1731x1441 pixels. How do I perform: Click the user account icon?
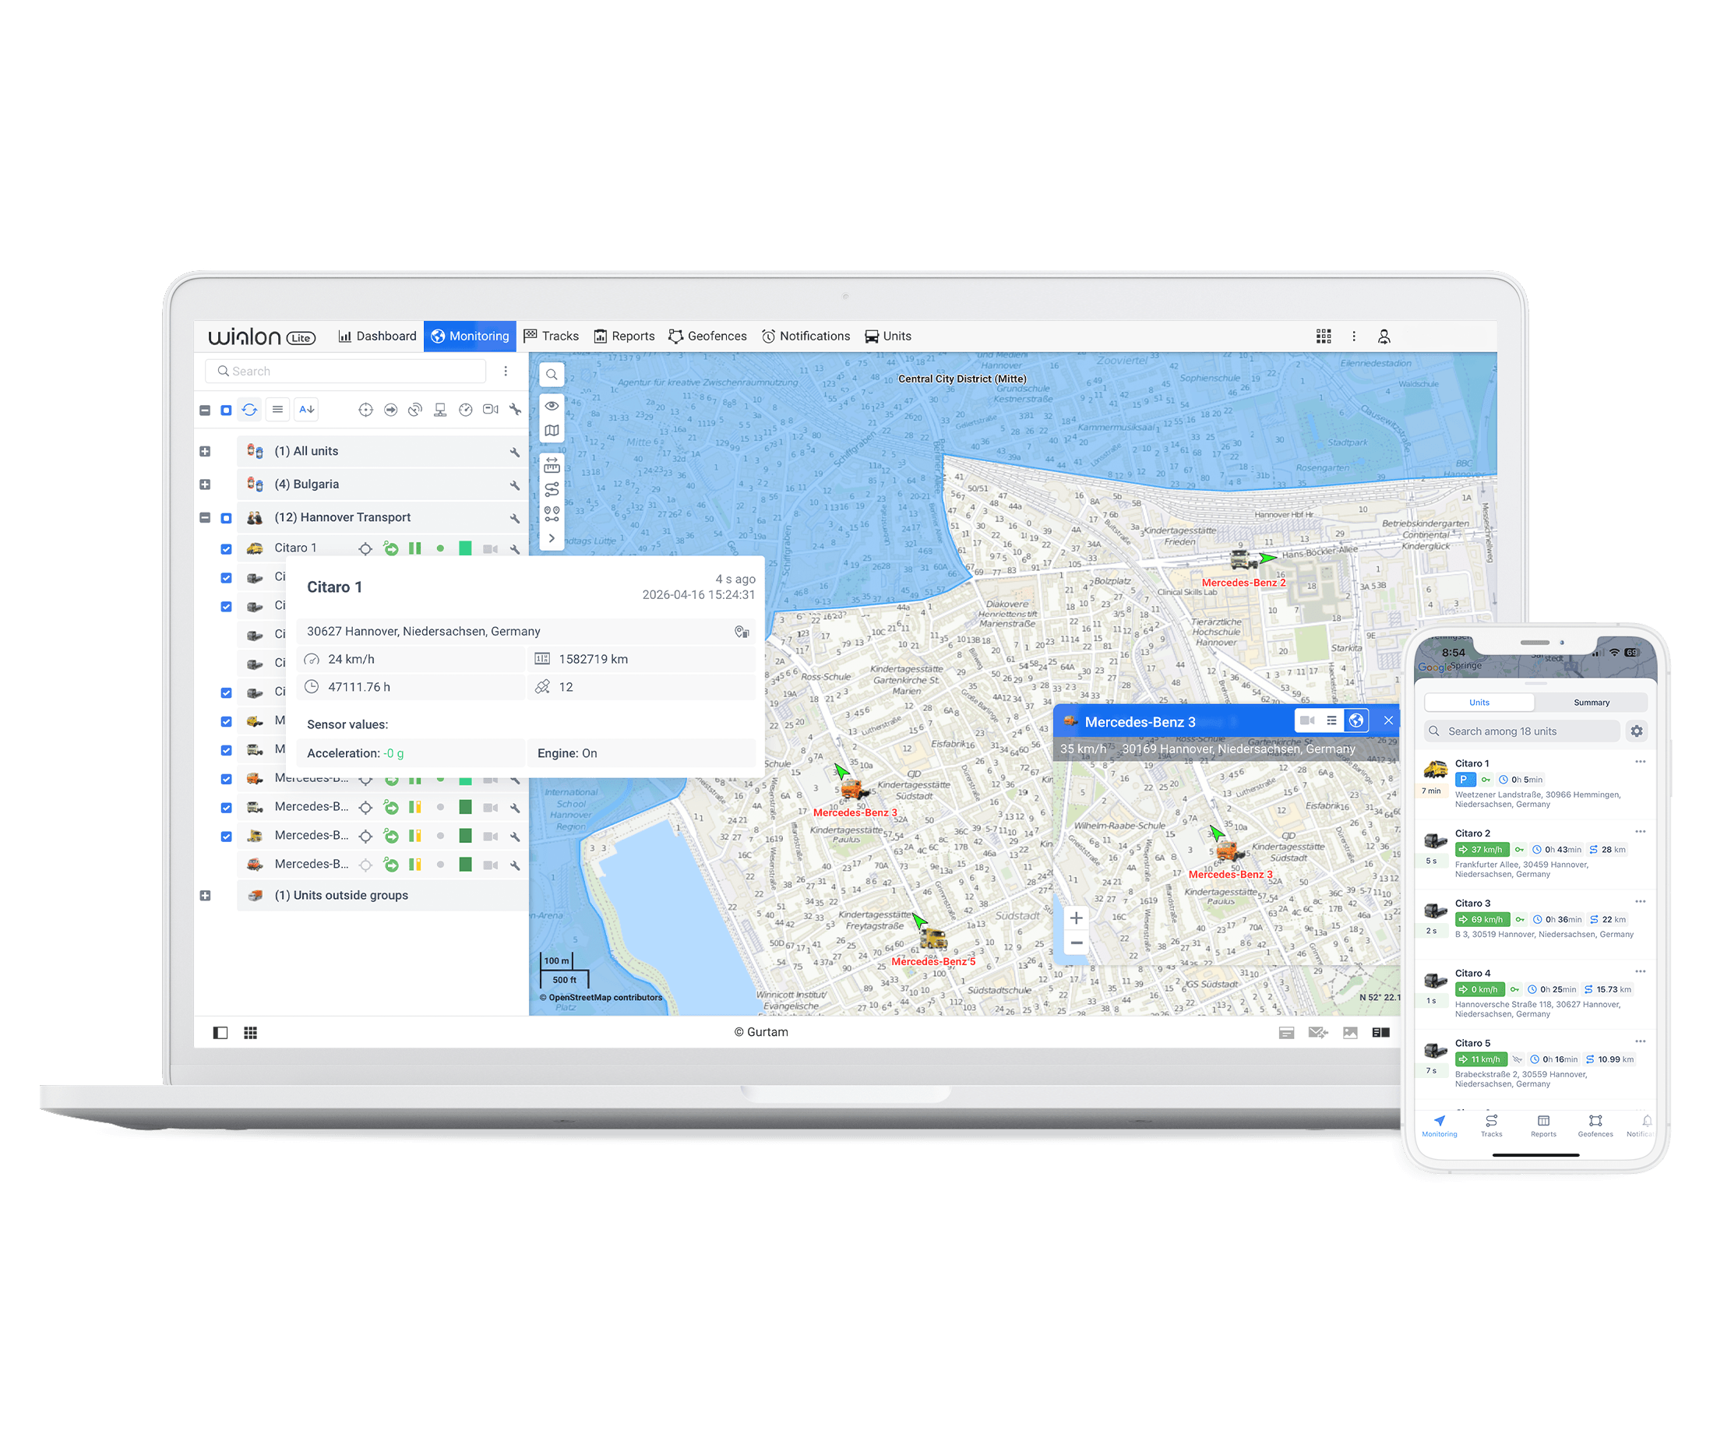click(x=1383, y=336)
